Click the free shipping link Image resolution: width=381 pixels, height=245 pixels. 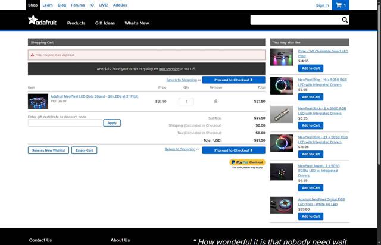pyautogui.click(x=169, y=69)
